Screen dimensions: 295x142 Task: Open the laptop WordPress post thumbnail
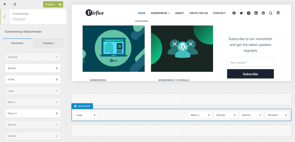click(x=114, y=49)
